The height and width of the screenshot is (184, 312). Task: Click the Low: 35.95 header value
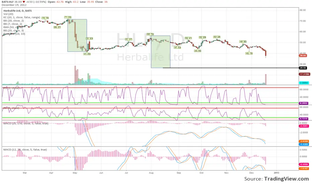(87, 2)
